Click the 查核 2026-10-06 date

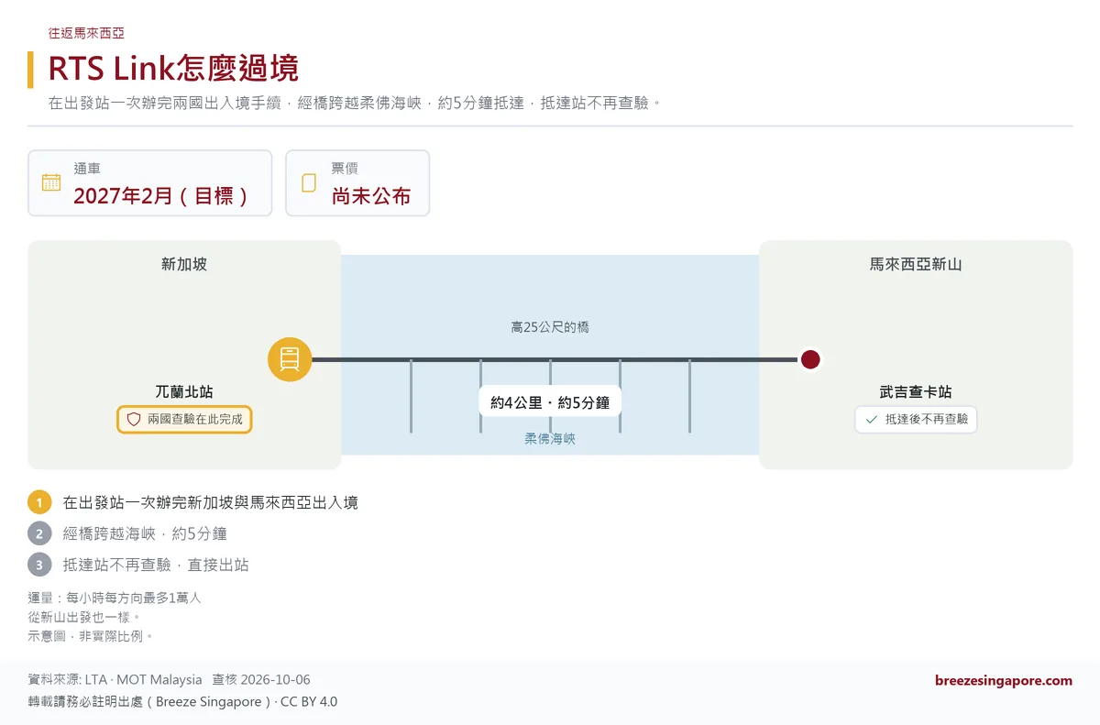(261, 680)
